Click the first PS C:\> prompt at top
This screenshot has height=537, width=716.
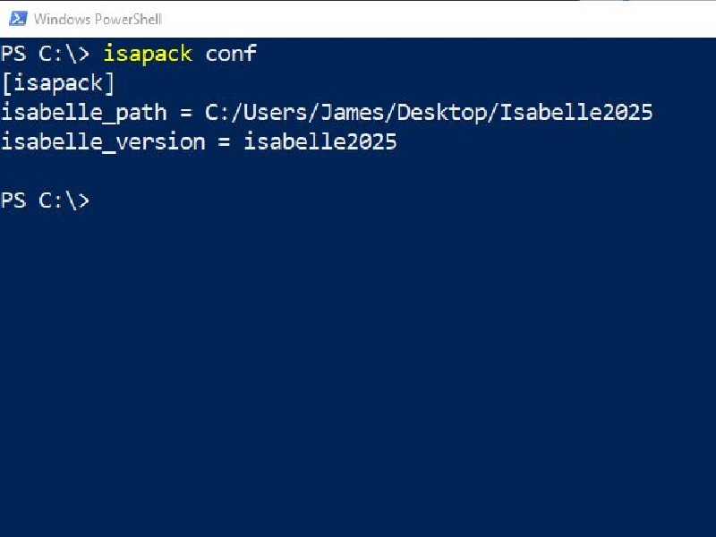pos(46,54)
